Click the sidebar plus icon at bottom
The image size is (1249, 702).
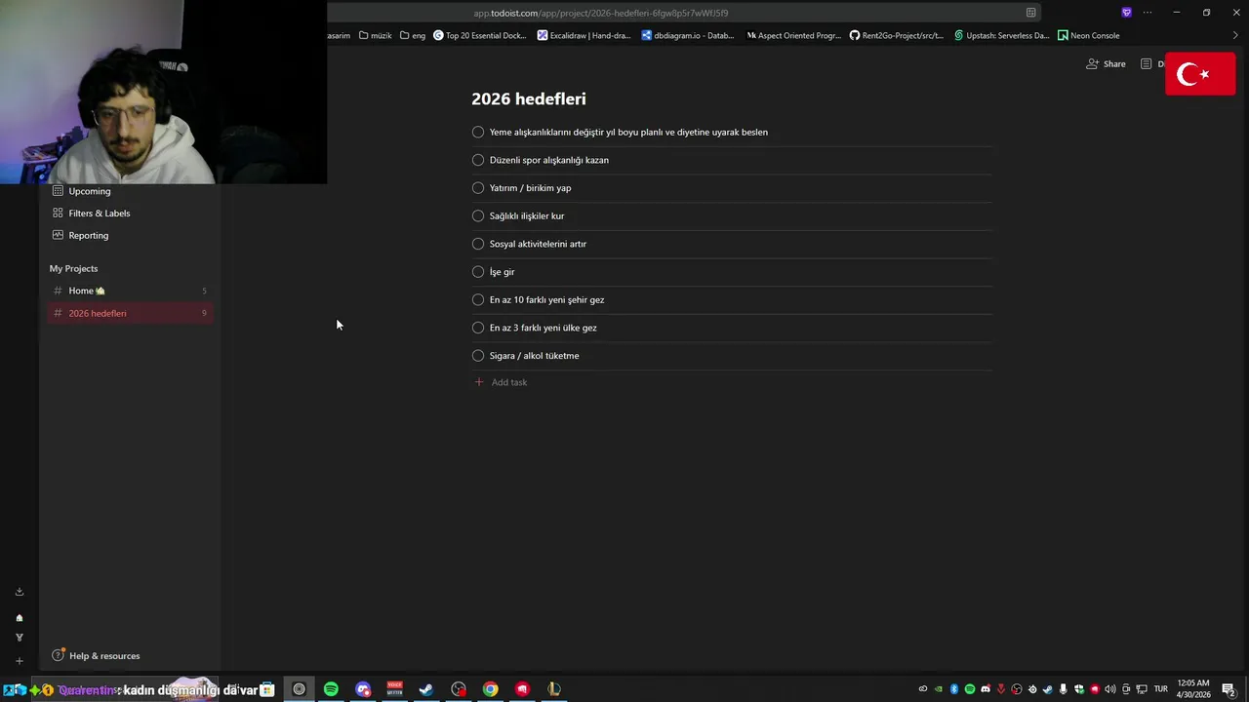19,661
